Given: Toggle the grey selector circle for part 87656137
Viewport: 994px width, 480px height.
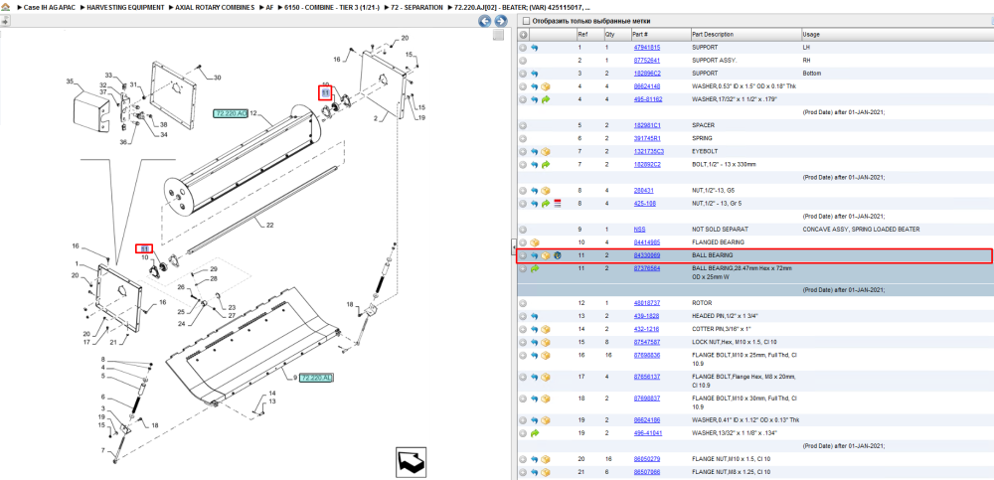Looking at the screenshot, I should point(523,377).
